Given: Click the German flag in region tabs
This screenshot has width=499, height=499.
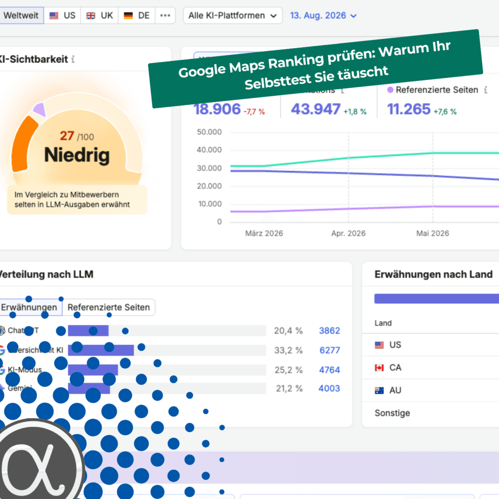Looking at the screenshot, I should tap(128, 16).
